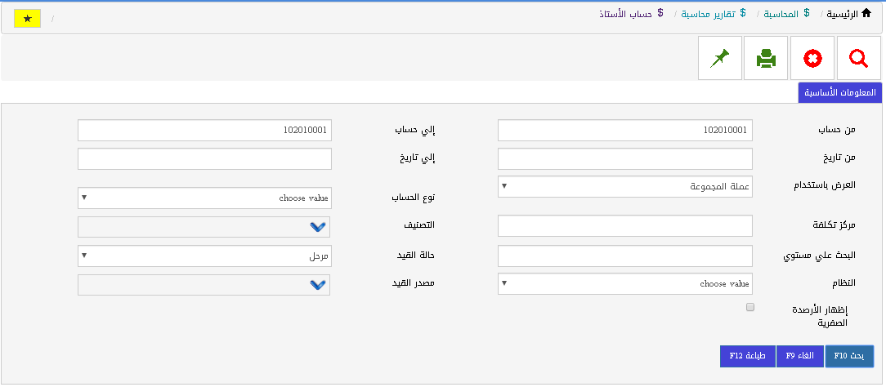886x387 pixels.
Task: Click the red cancel X icon
Action: coord(812,59)
